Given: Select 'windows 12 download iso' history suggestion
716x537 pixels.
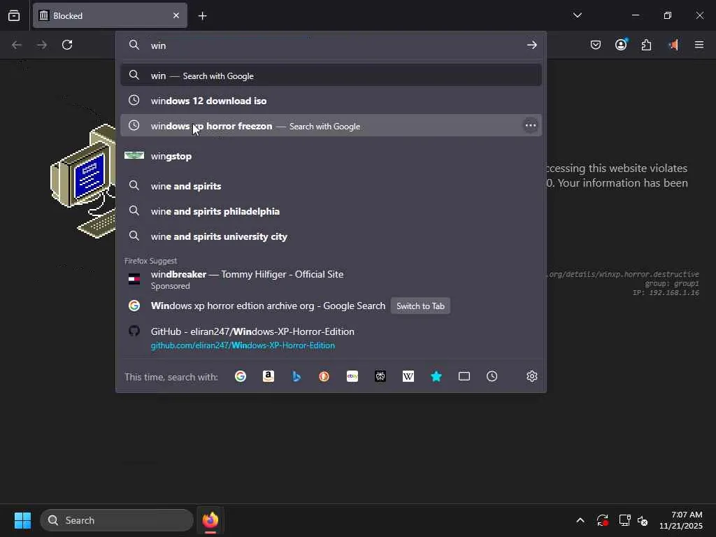Looking at the screenshot, I should tap(331, 101).
